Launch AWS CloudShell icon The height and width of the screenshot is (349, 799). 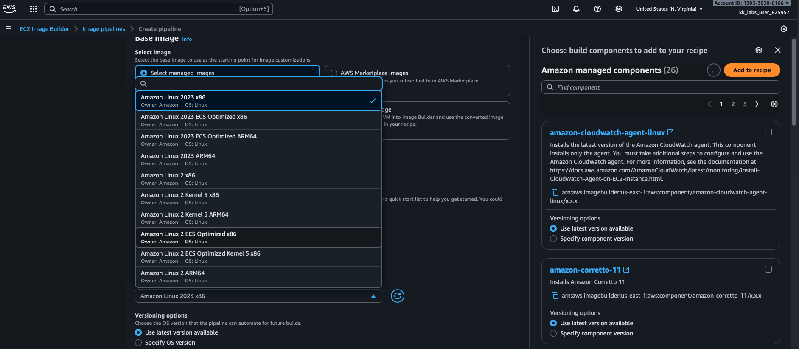pos(555,9)
